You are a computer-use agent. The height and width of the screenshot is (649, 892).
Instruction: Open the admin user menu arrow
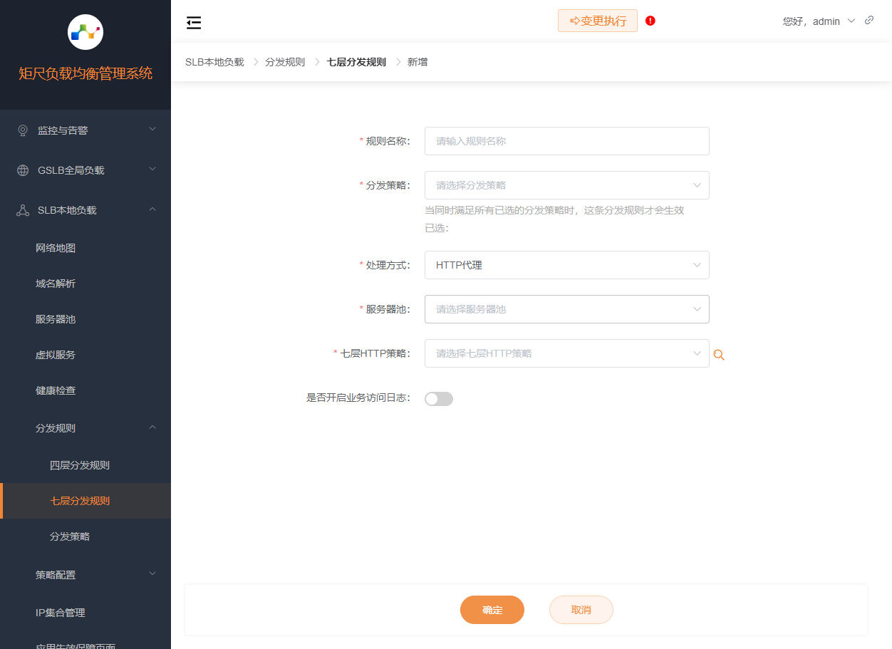(x=851, y=21)
